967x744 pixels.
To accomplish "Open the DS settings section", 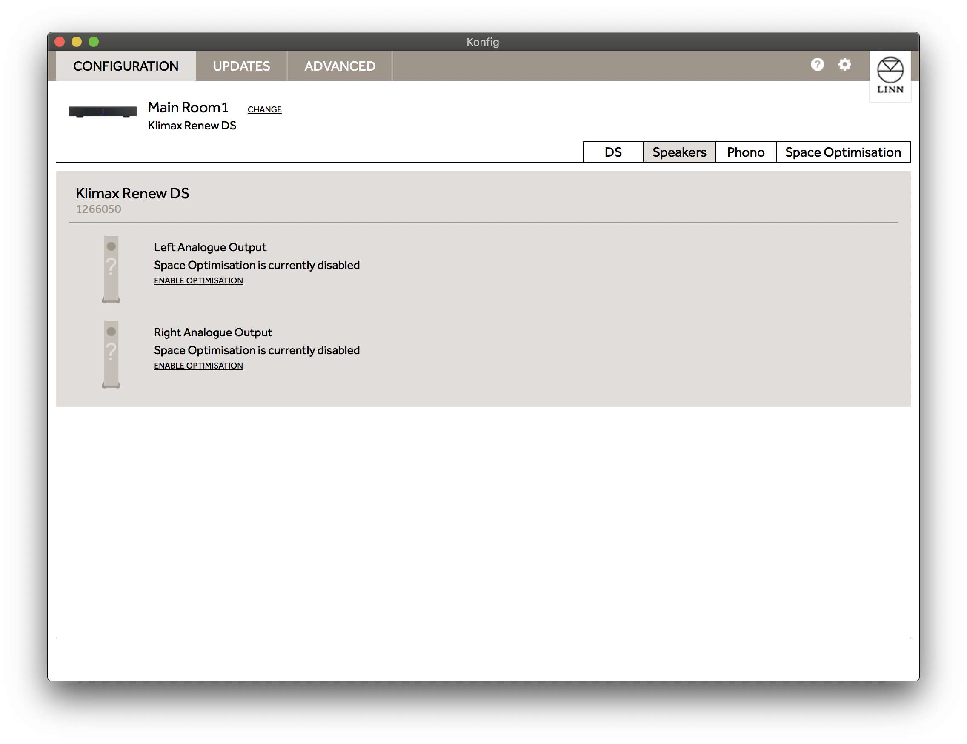I will pos(613,152).
